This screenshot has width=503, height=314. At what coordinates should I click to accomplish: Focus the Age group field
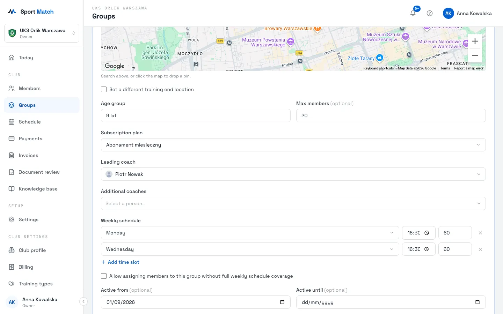196,115
